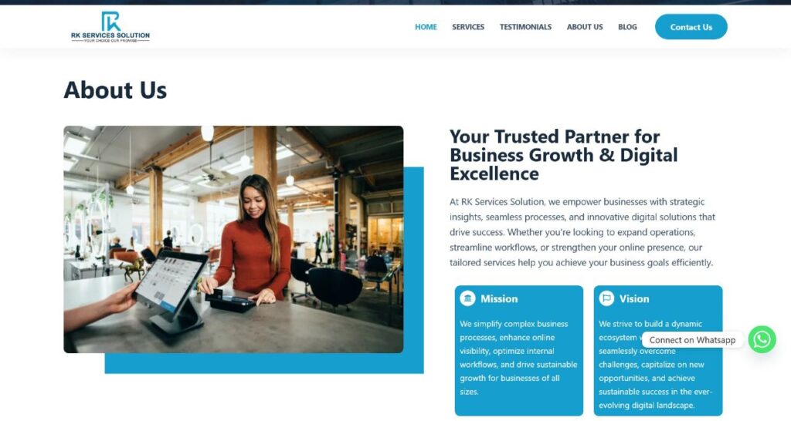The height and width of the screenshot is (421, 791).
Task: Click the Vision flag icon
Action: coord(606,298)
